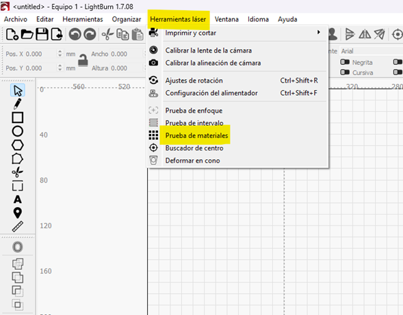Image resolution: width=403 pixels, height=315 pixels.
Task: Toggle the Cursiva italic switch
Action: click(345, 72)
